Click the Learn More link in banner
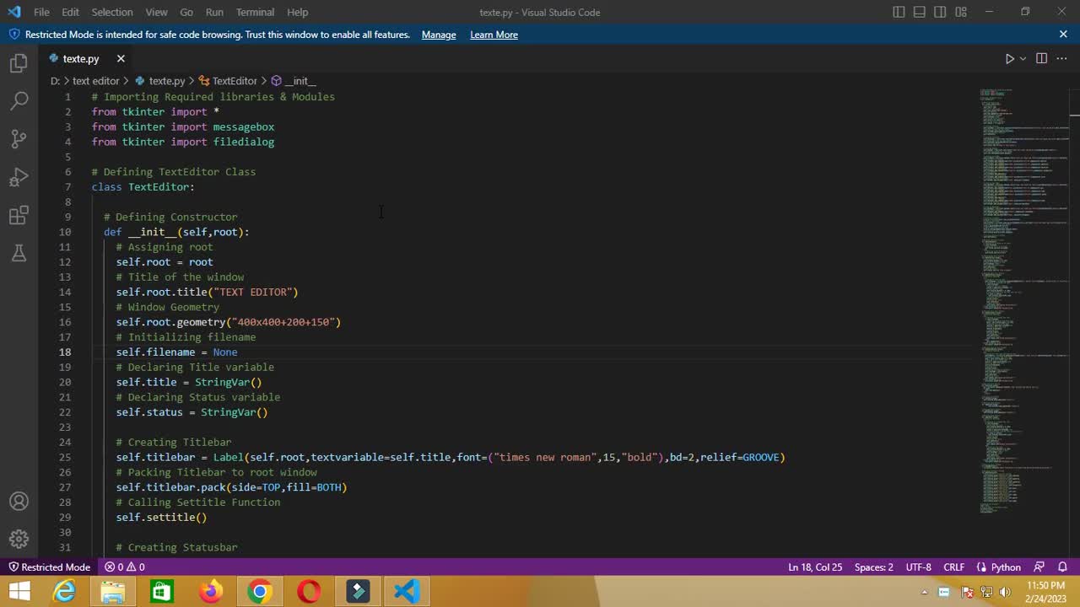Viewport: 1080px width, 607px height. pyautogui.click(x=494, y=35)
